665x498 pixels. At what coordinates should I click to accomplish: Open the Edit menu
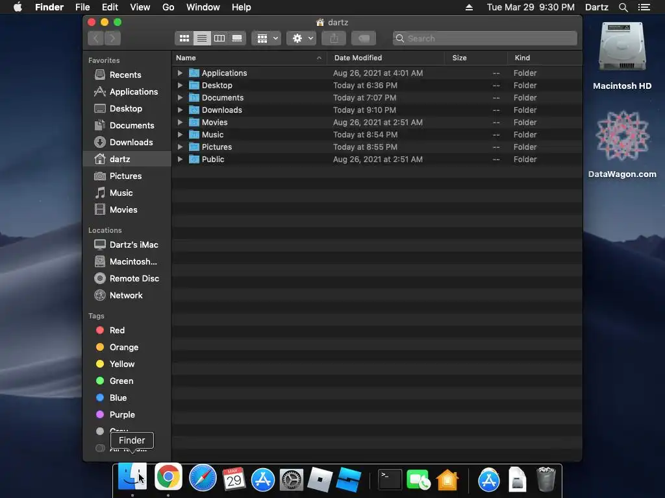(110, 7)
